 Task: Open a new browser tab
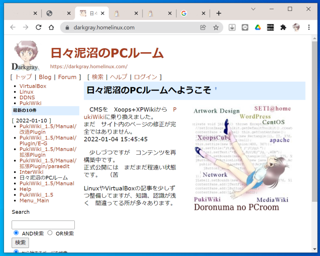(219, 14)
